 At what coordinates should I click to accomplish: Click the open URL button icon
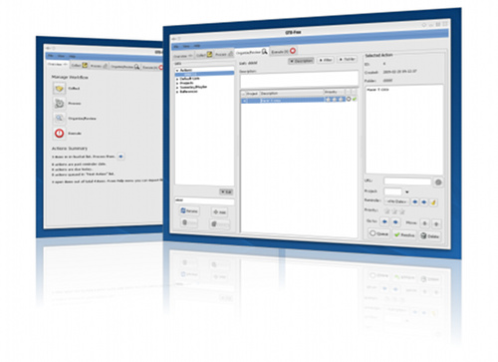(x=438, y=182)
